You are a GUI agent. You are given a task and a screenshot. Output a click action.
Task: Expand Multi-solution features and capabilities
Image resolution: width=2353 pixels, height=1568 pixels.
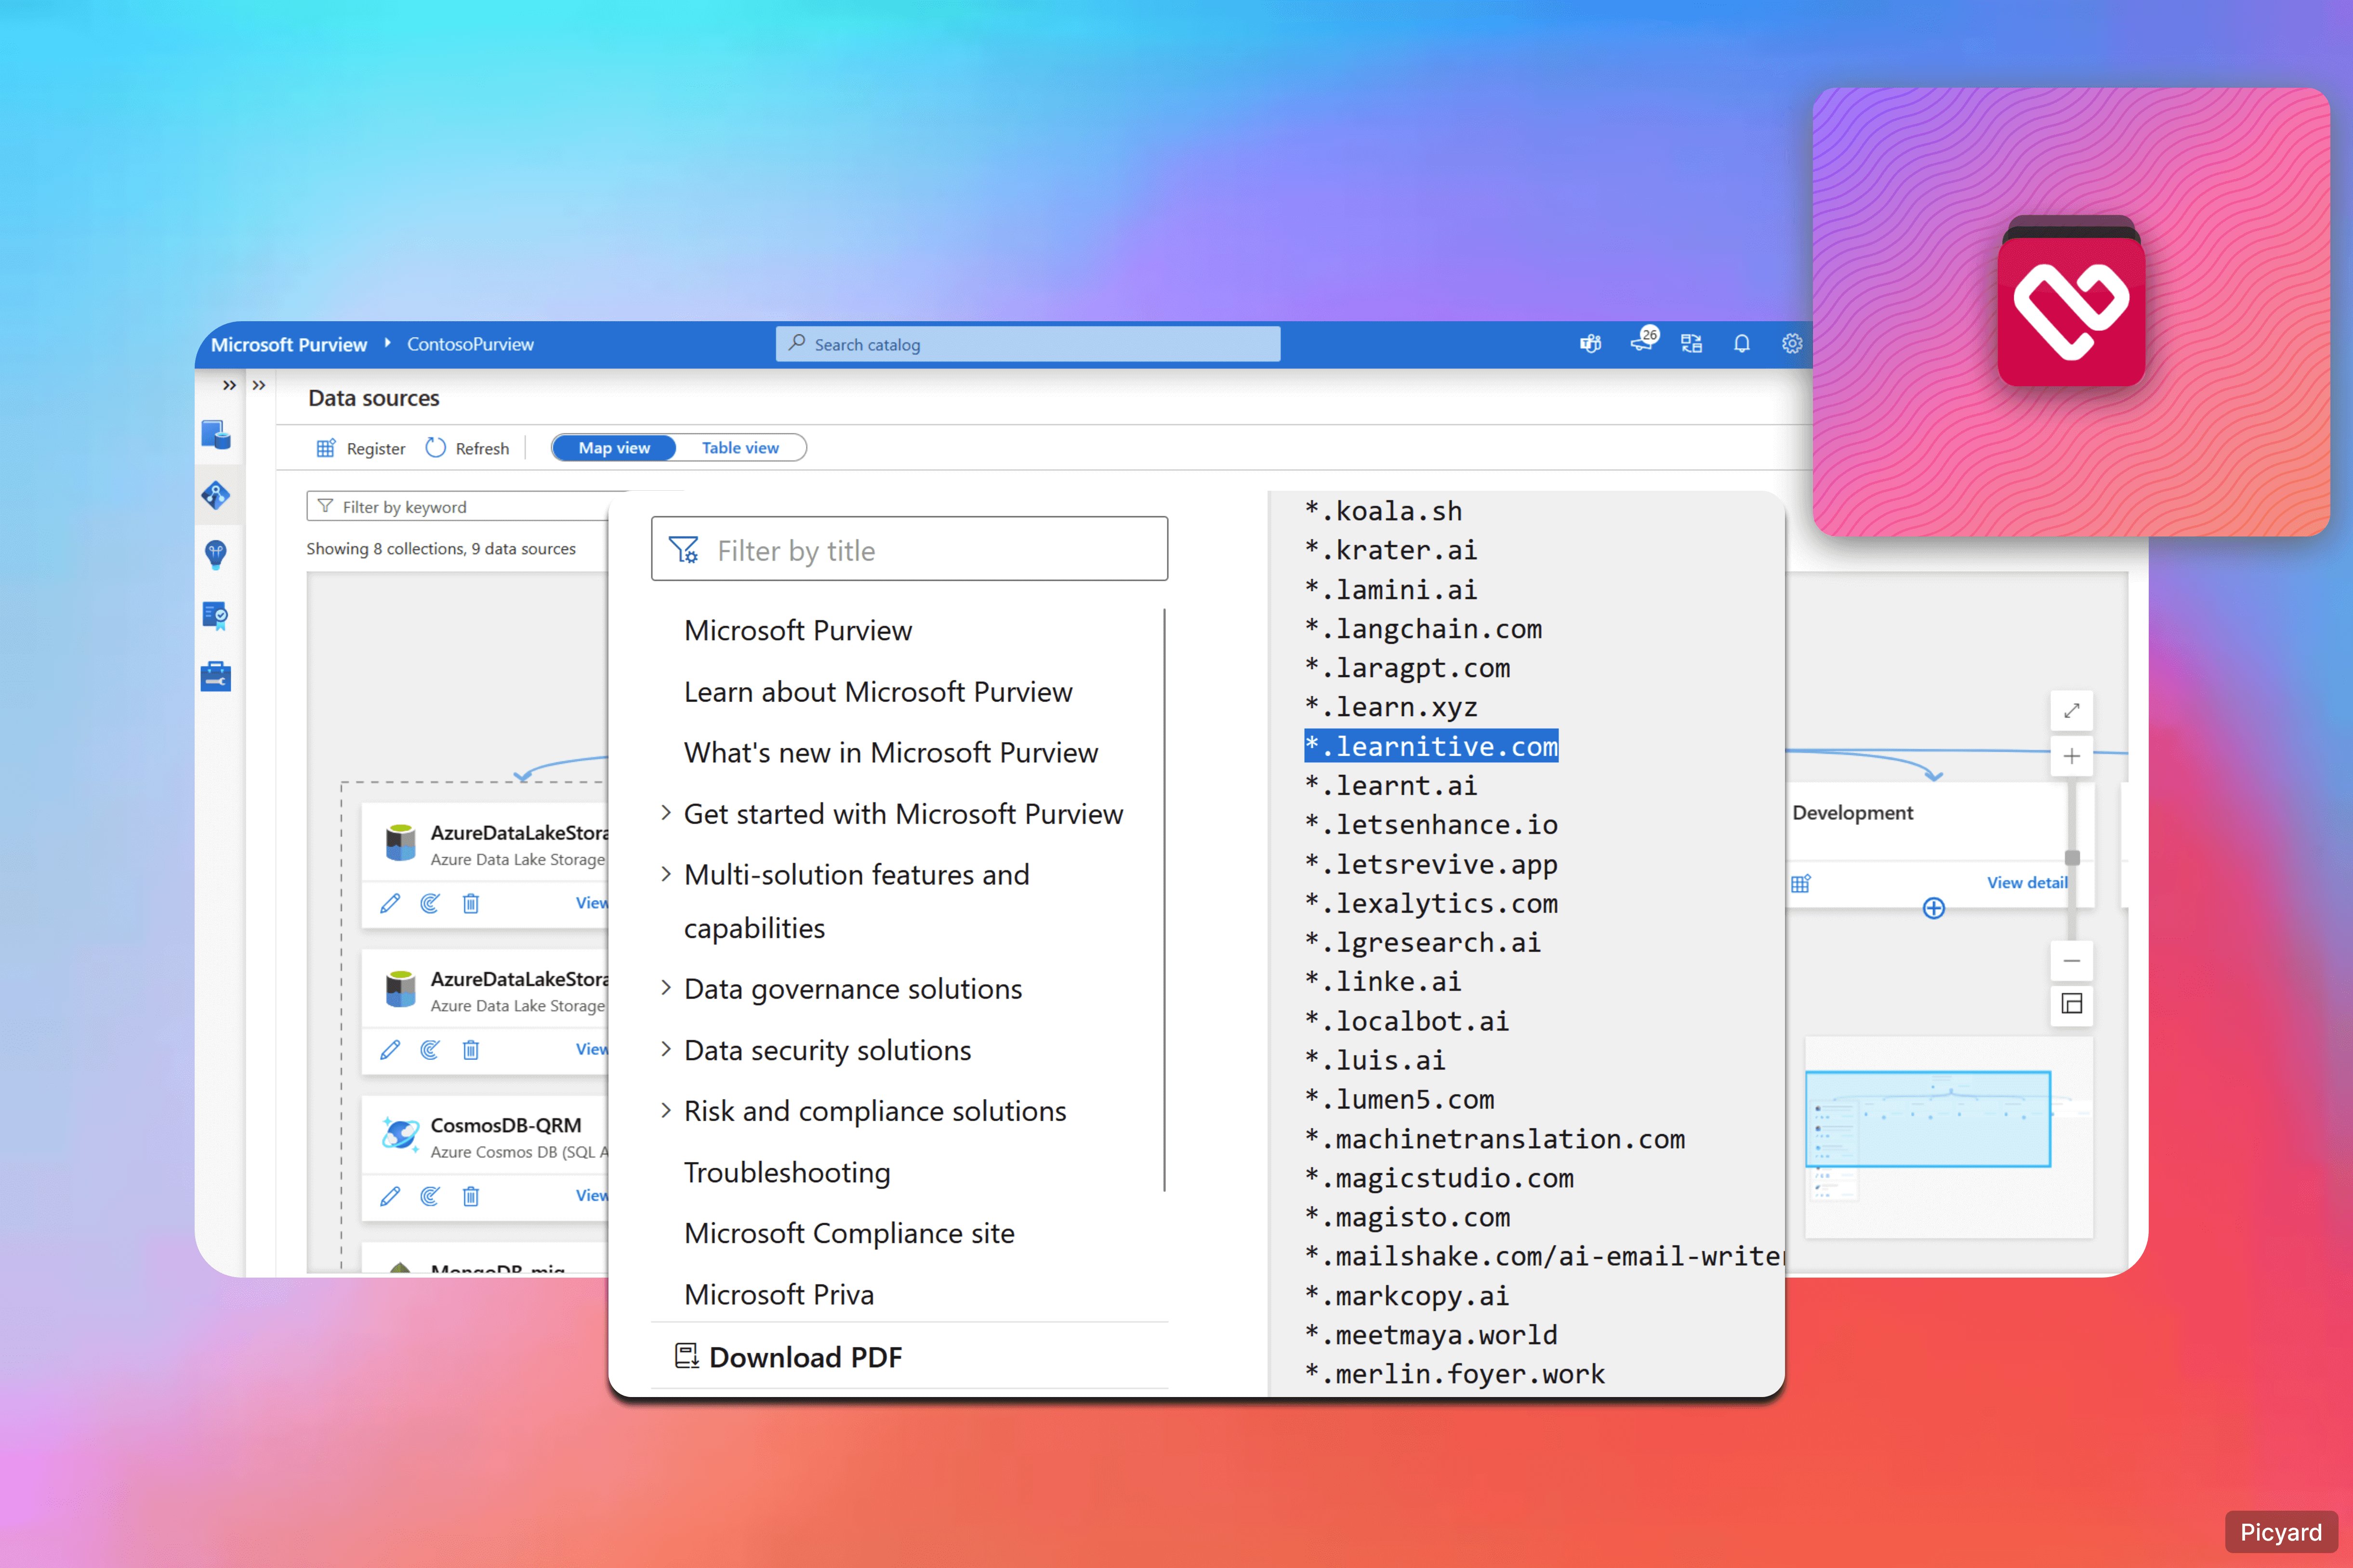coord(666,874)
